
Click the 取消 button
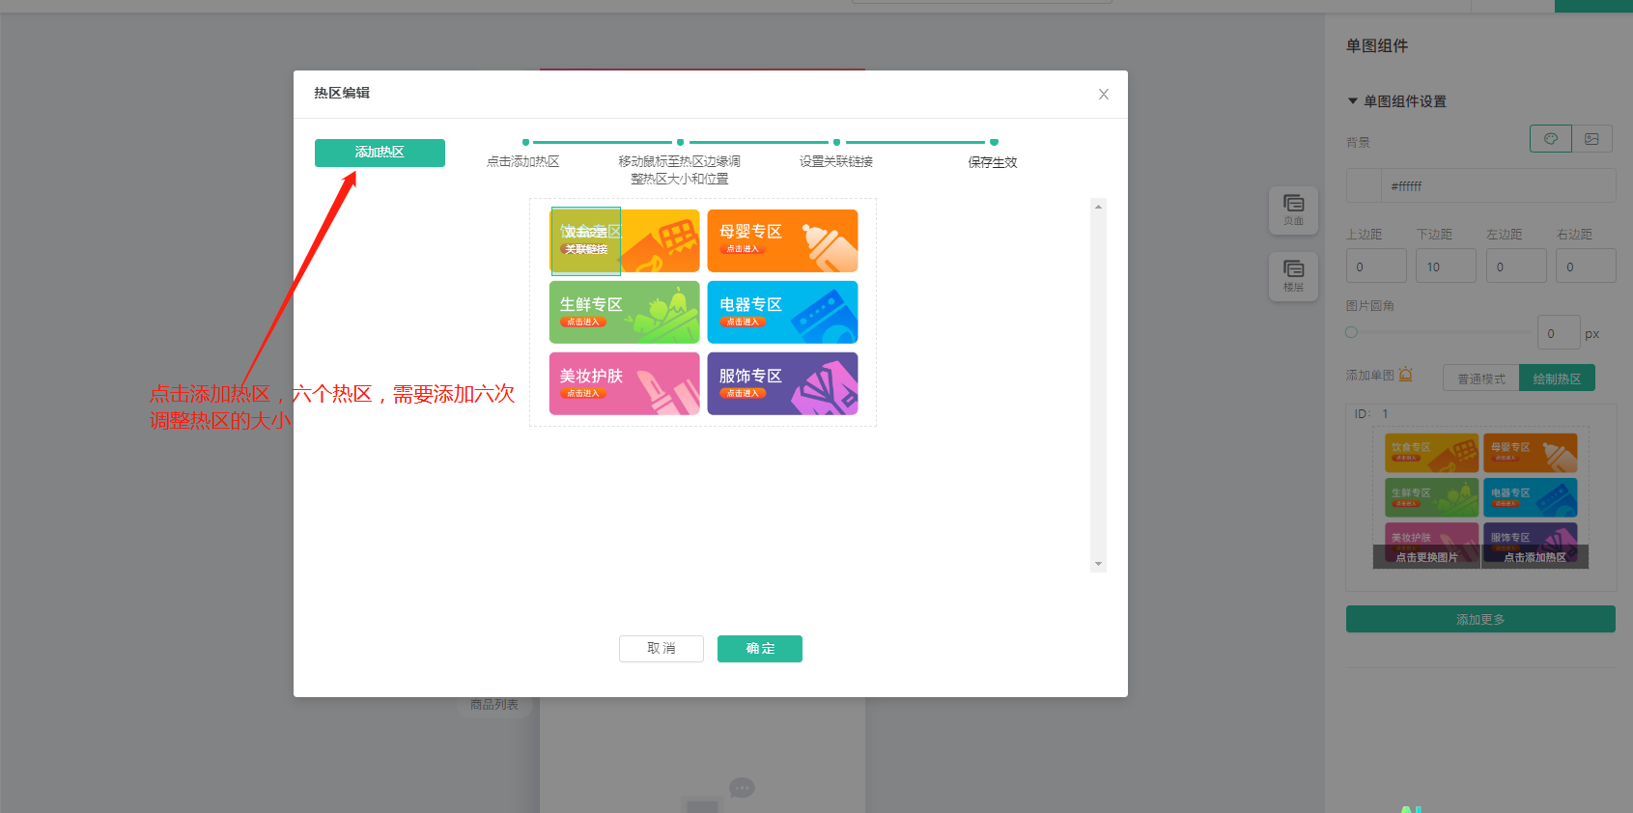click(x=661, y=649)
